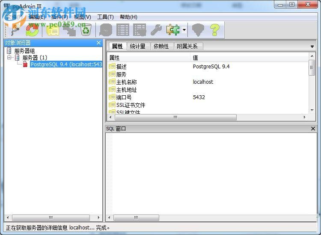This screenshot has width=321, height=235.
Task: Click the disconnected server red icon
Action: (x=25, y=65)
